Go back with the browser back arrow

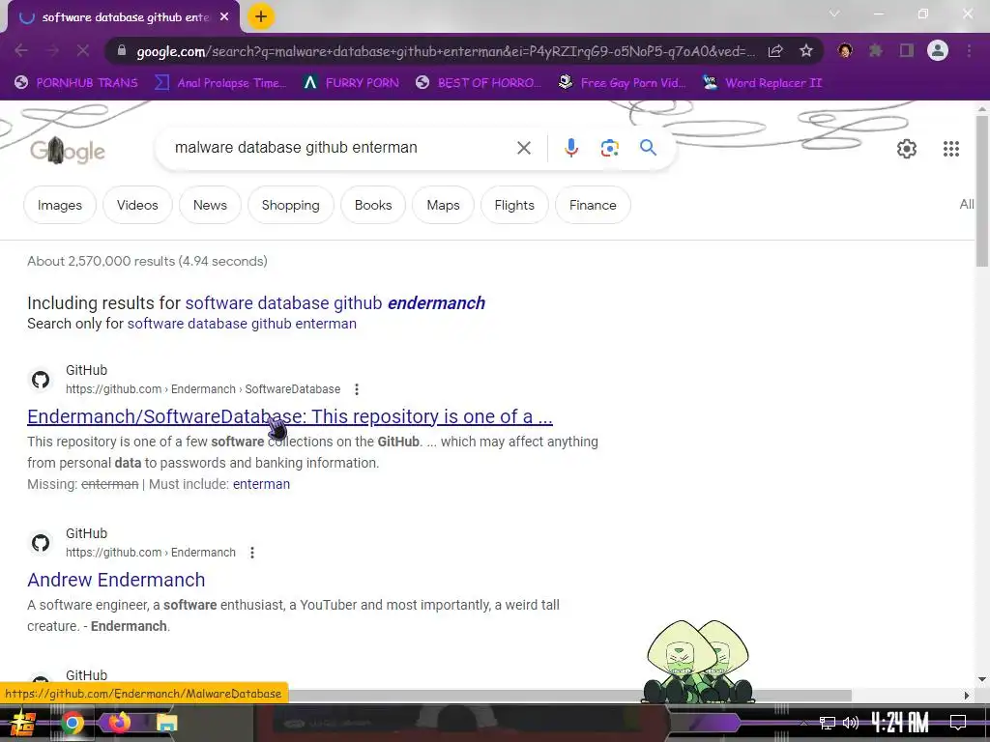coord(21,50)
